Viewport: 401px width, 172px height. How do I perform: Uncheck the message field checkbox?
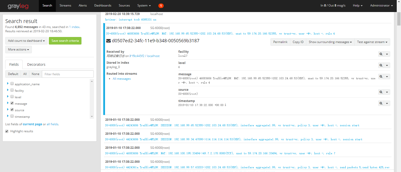(x=12, y=103)
